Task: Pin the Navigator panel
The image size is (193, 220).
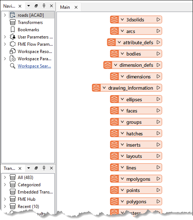Action: [44, 6]
